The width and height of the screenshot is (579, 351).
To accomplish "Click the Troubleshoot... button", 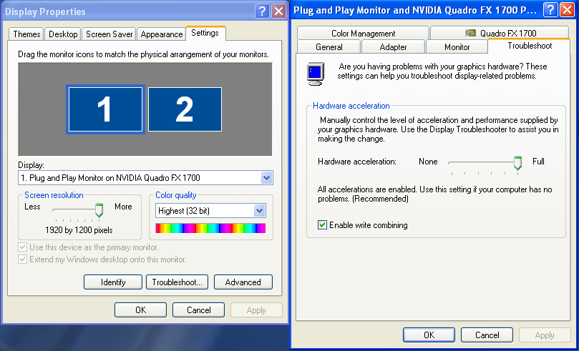I will pos(177,282).
